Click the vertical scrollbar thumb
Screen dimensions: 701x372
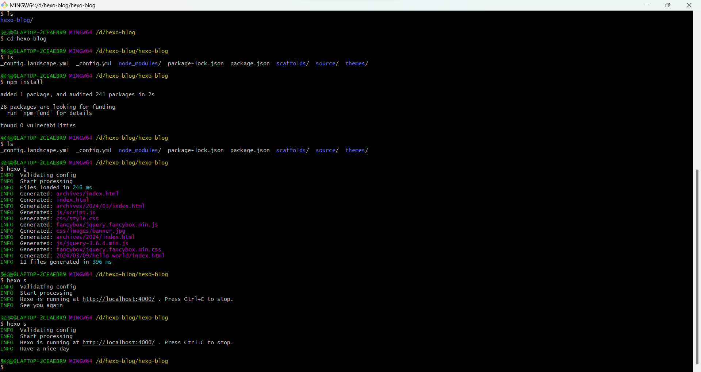[697, 267]
